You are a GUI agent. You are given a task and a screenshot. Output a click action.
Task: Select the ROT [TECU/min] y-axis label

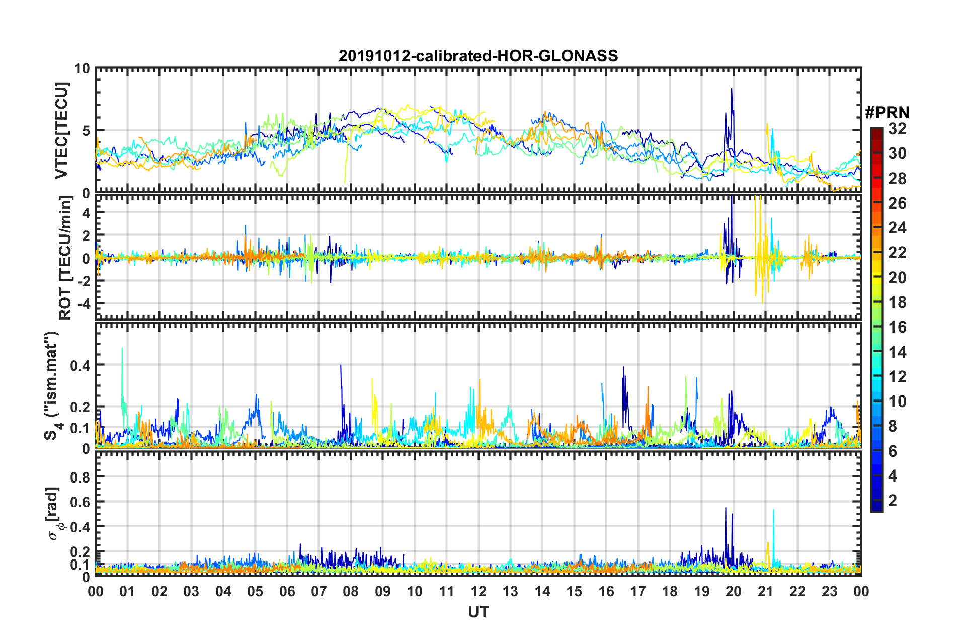(65, 258)
